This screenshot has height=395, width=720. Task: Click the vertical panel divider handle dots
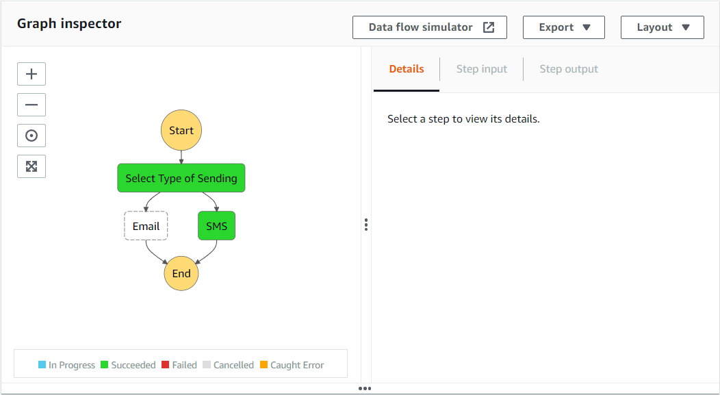pos(366,225)
